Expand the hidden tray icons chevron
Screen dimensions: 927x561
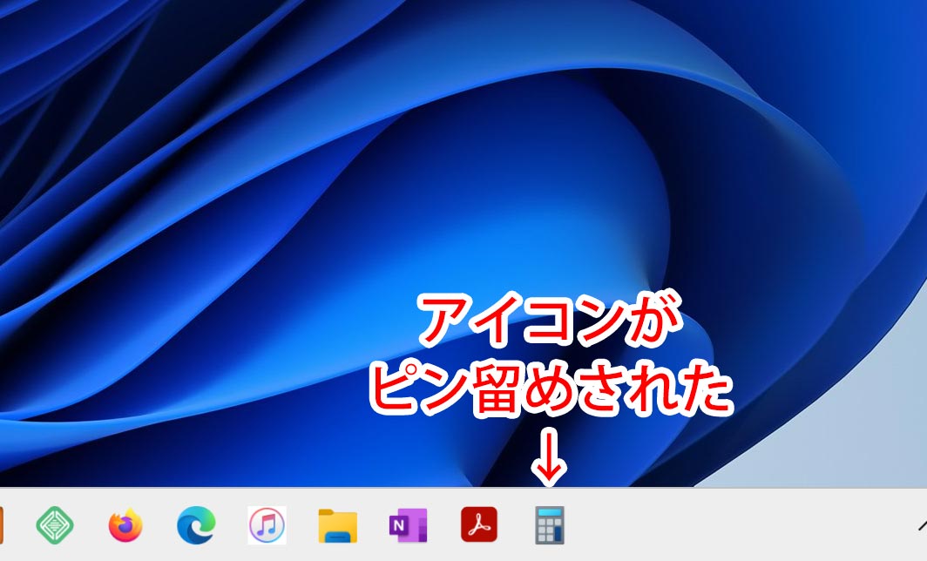pos(921,525)
